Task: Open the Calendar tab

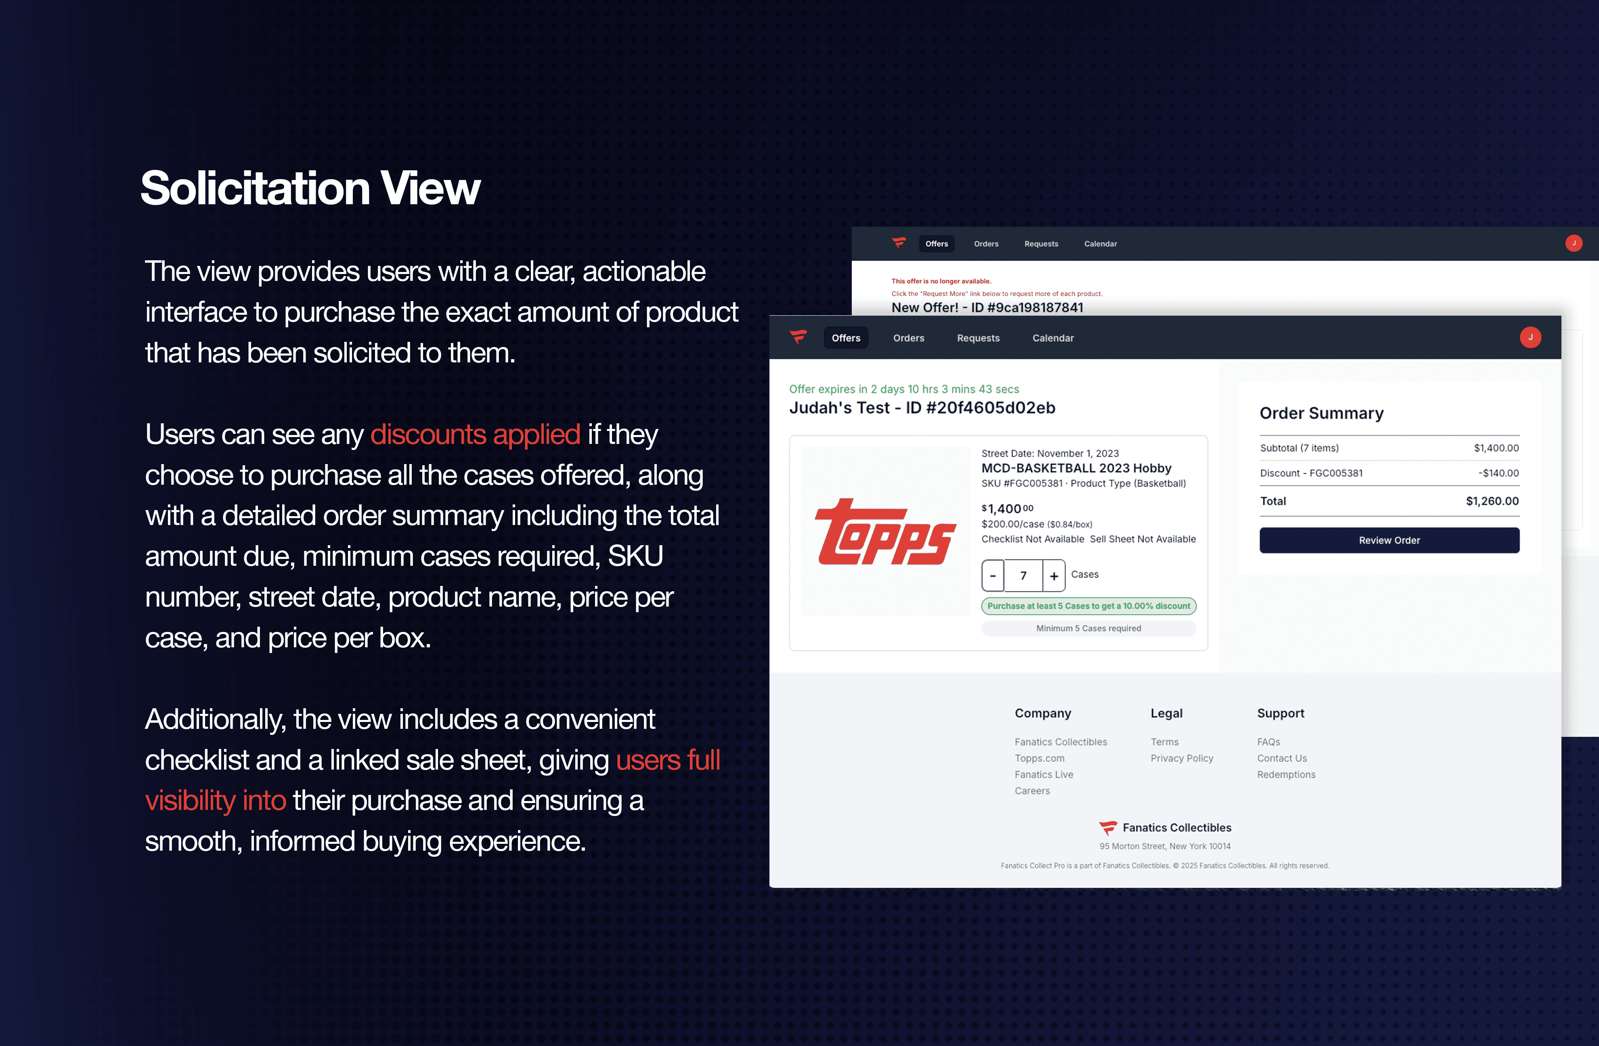Action: click(x=1052, y=338)
